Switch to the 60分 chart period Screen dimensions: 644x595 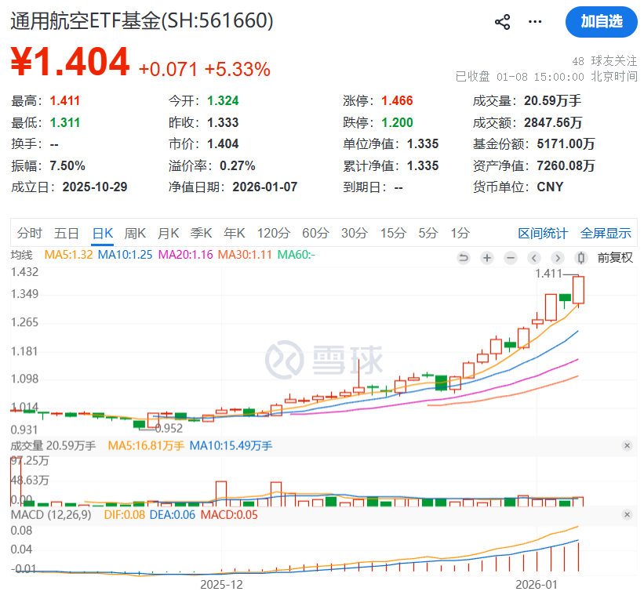tap(315, 233)
